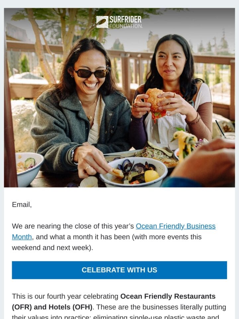239x319 pixels.
Task: Click the lemon wedge in the bowl
Action: (x=152, y=176)
